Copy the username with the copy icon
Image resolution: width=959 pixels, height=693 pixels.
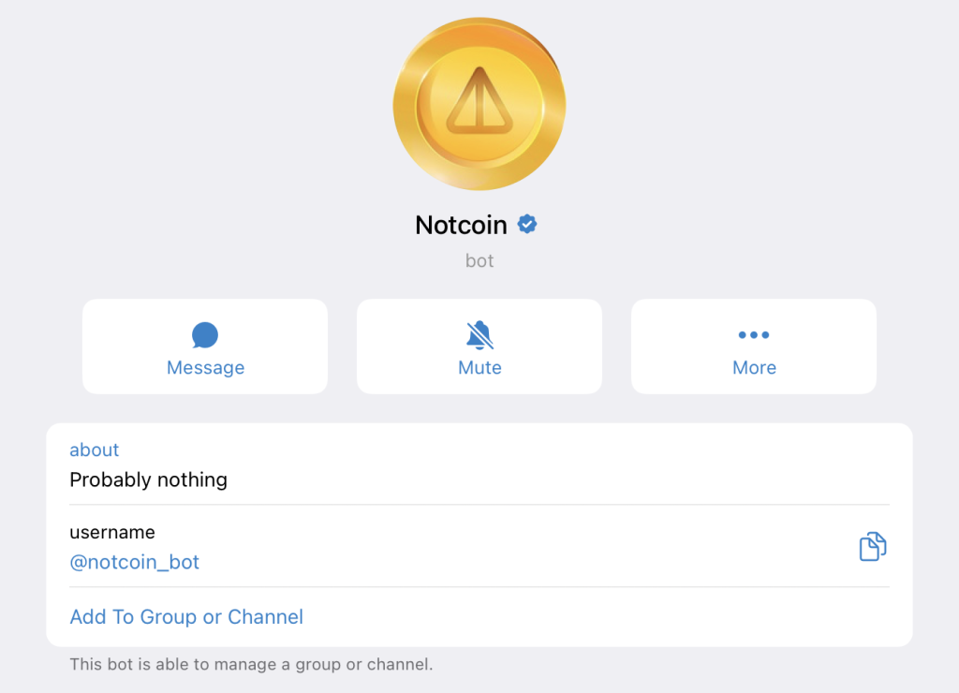[x=872, y=547]
